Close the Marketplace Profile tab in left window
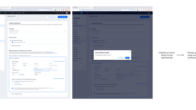The image size is (196, 110). coord(10,8)
